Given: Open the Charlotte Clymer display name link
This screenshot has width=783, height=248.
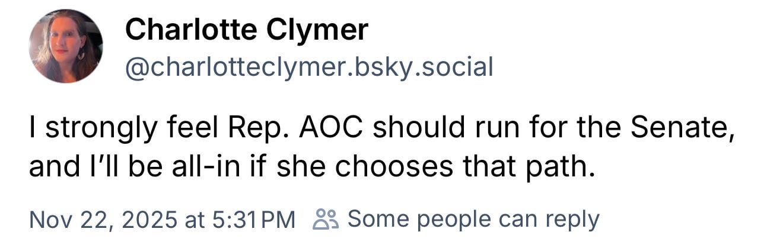Looking at the screenshot, I should click(x=246, y=30).
